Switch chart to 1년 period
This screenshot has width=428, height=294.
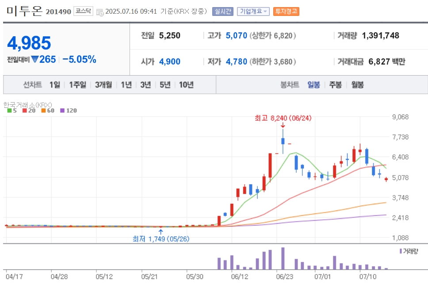(126, 85)
